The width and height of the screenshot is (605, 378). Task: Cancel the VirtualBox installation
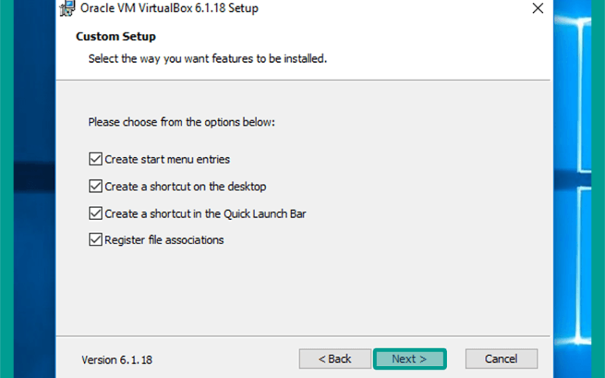click(x=501, y=358)
